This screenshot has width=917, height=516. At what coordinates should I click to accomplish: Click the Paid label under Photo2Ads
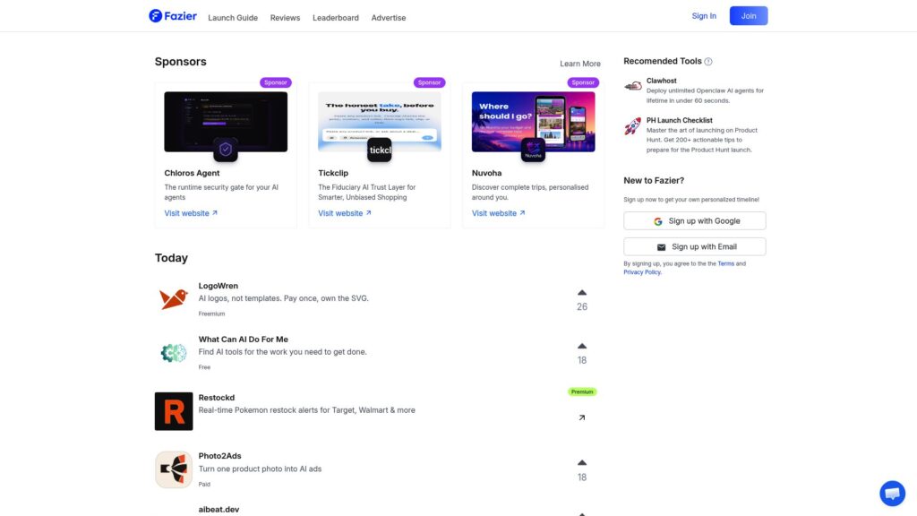(204, 485)
